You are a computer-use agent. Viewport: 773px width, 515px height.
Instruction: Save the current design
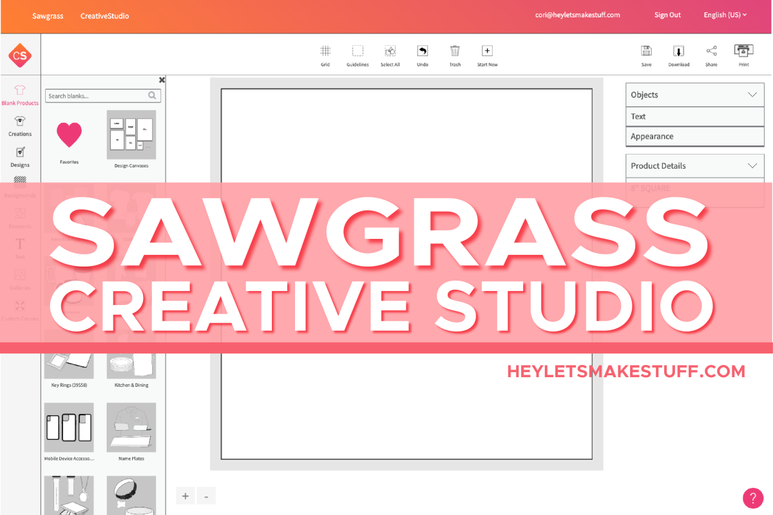[646, 55]
